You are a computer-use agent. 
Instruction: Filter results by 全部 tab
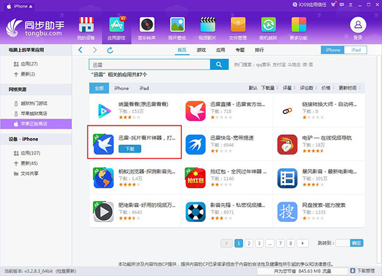pyautogui.click(x=99, y=88)
